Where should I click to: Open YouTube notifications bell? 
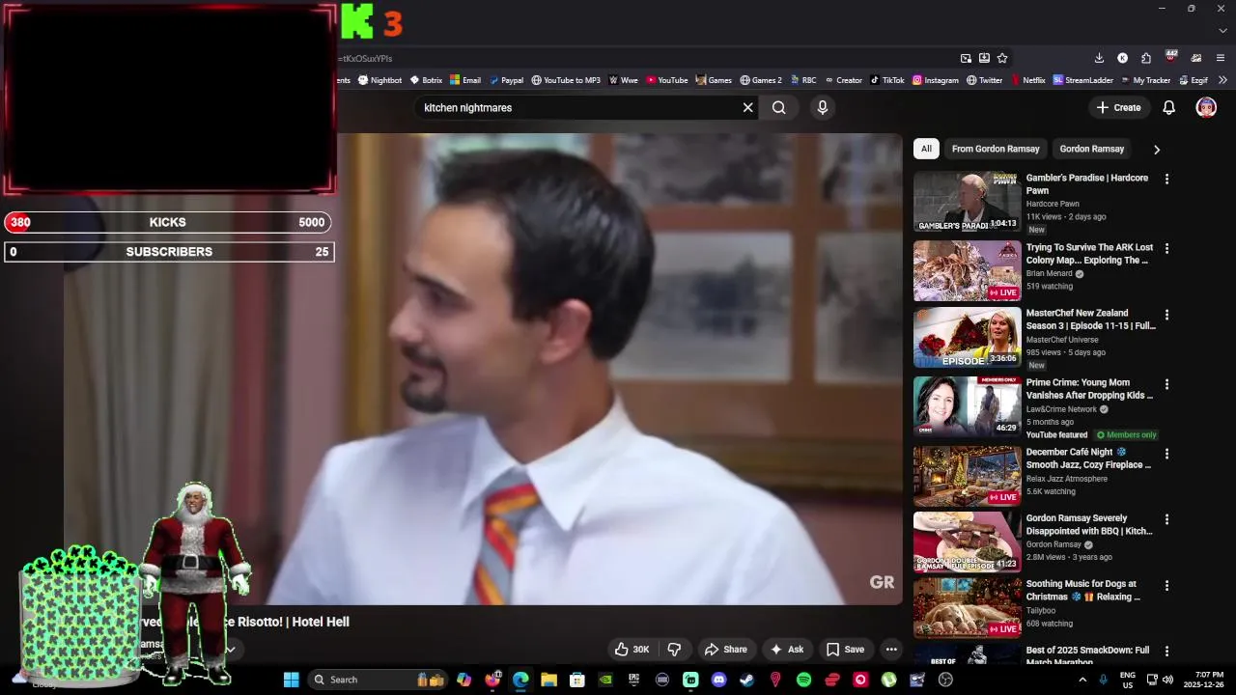coord(1168,108)
